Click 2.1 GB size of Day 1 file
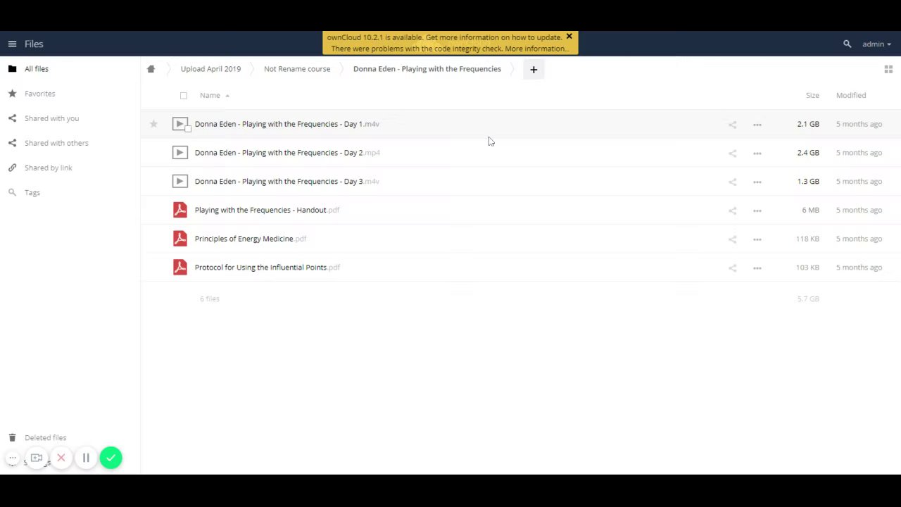The height and width of the screenshot is (507, 901). click(x=808, y=124)
